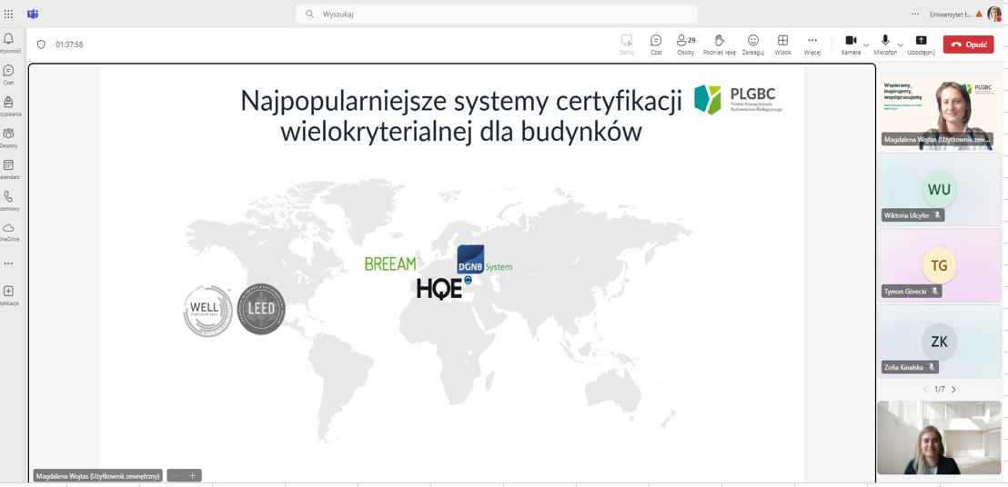Click the Wyszukaj search field
Image resolution: width=1008 pixels, height=487 pixels.
[497, 14]
